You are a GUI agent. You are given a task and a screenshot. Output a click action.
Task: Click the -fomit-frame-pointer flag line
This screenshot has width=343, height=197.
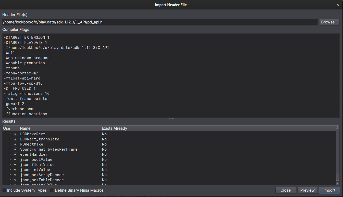(27, 99)
